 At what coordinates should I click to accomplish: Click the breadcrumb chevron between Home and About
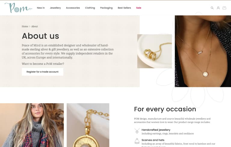point(30,26)
